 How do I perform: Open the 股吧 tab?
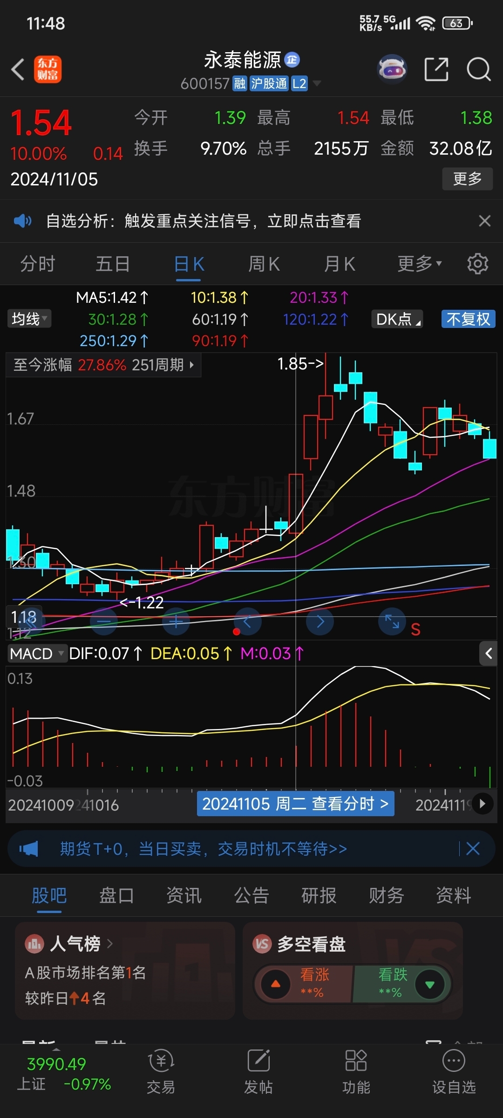point(49,895)
